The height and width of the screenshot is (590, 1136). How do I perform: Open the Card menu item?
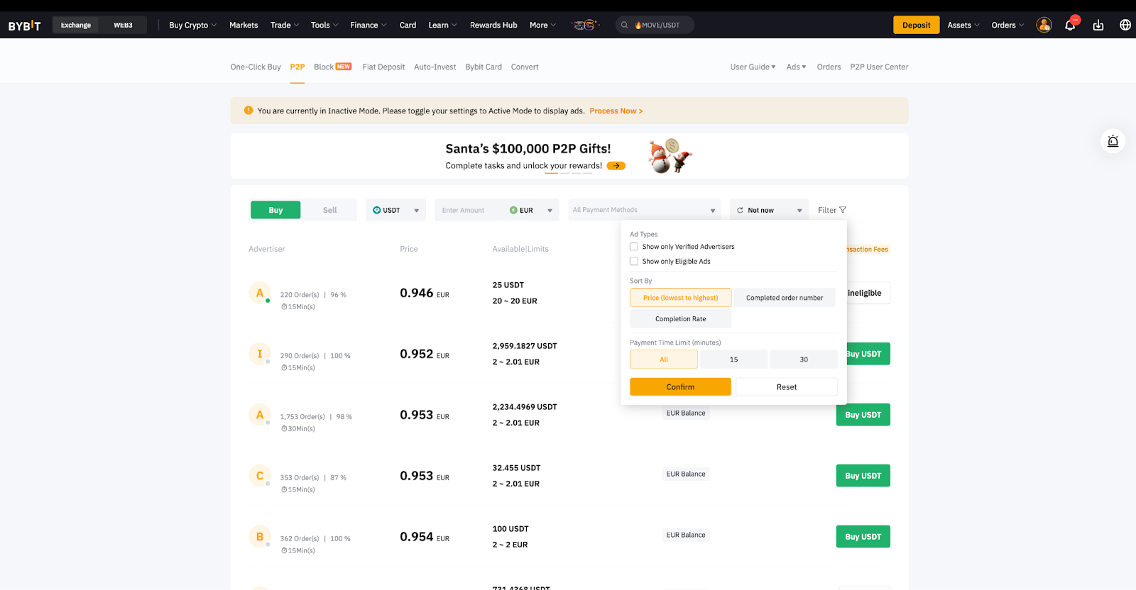click(x=408, y=25)
